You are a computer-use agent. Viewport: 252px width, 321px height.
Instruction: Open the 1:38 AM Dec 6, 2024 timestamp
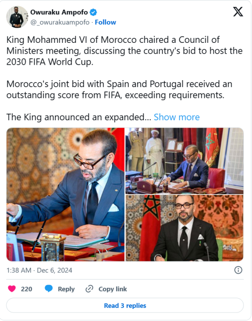click(x=39, y=270)
